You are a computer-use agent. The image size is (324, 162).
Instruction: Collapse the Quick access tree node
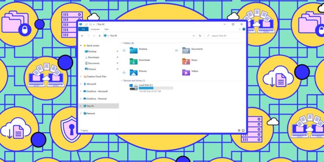pyautogui.click(x=81, y=45)
